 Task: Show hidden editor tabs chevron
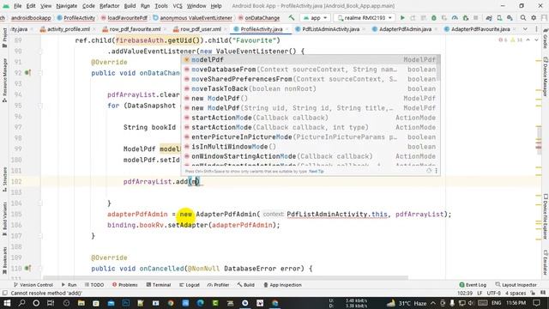tap(525, 29)
